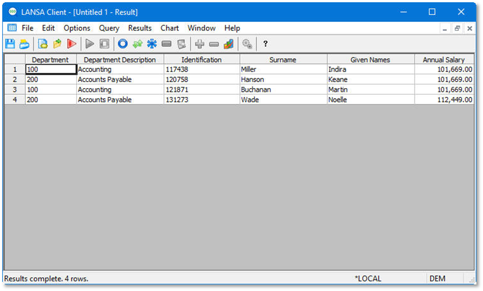Click the gray minus toolbar icon

tap(214, 44)
